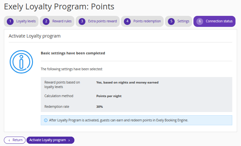Select the Connection status tab
The width and height of the screenshot is (241, 146).
point(214,21)
